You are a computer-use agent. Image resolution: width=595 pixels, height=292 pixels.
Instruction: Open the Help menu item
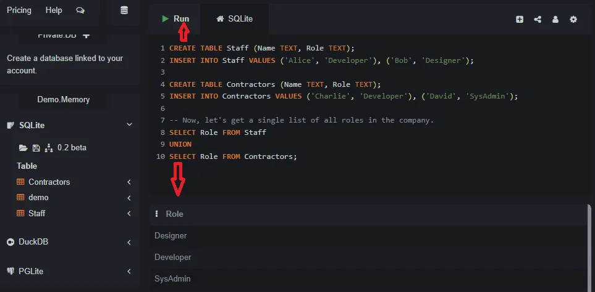(54, 10)
